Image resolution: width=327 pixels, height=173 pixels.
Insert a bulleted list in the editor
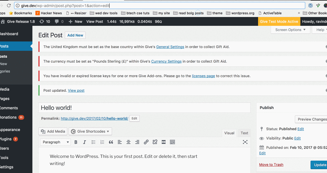point(93,142)
